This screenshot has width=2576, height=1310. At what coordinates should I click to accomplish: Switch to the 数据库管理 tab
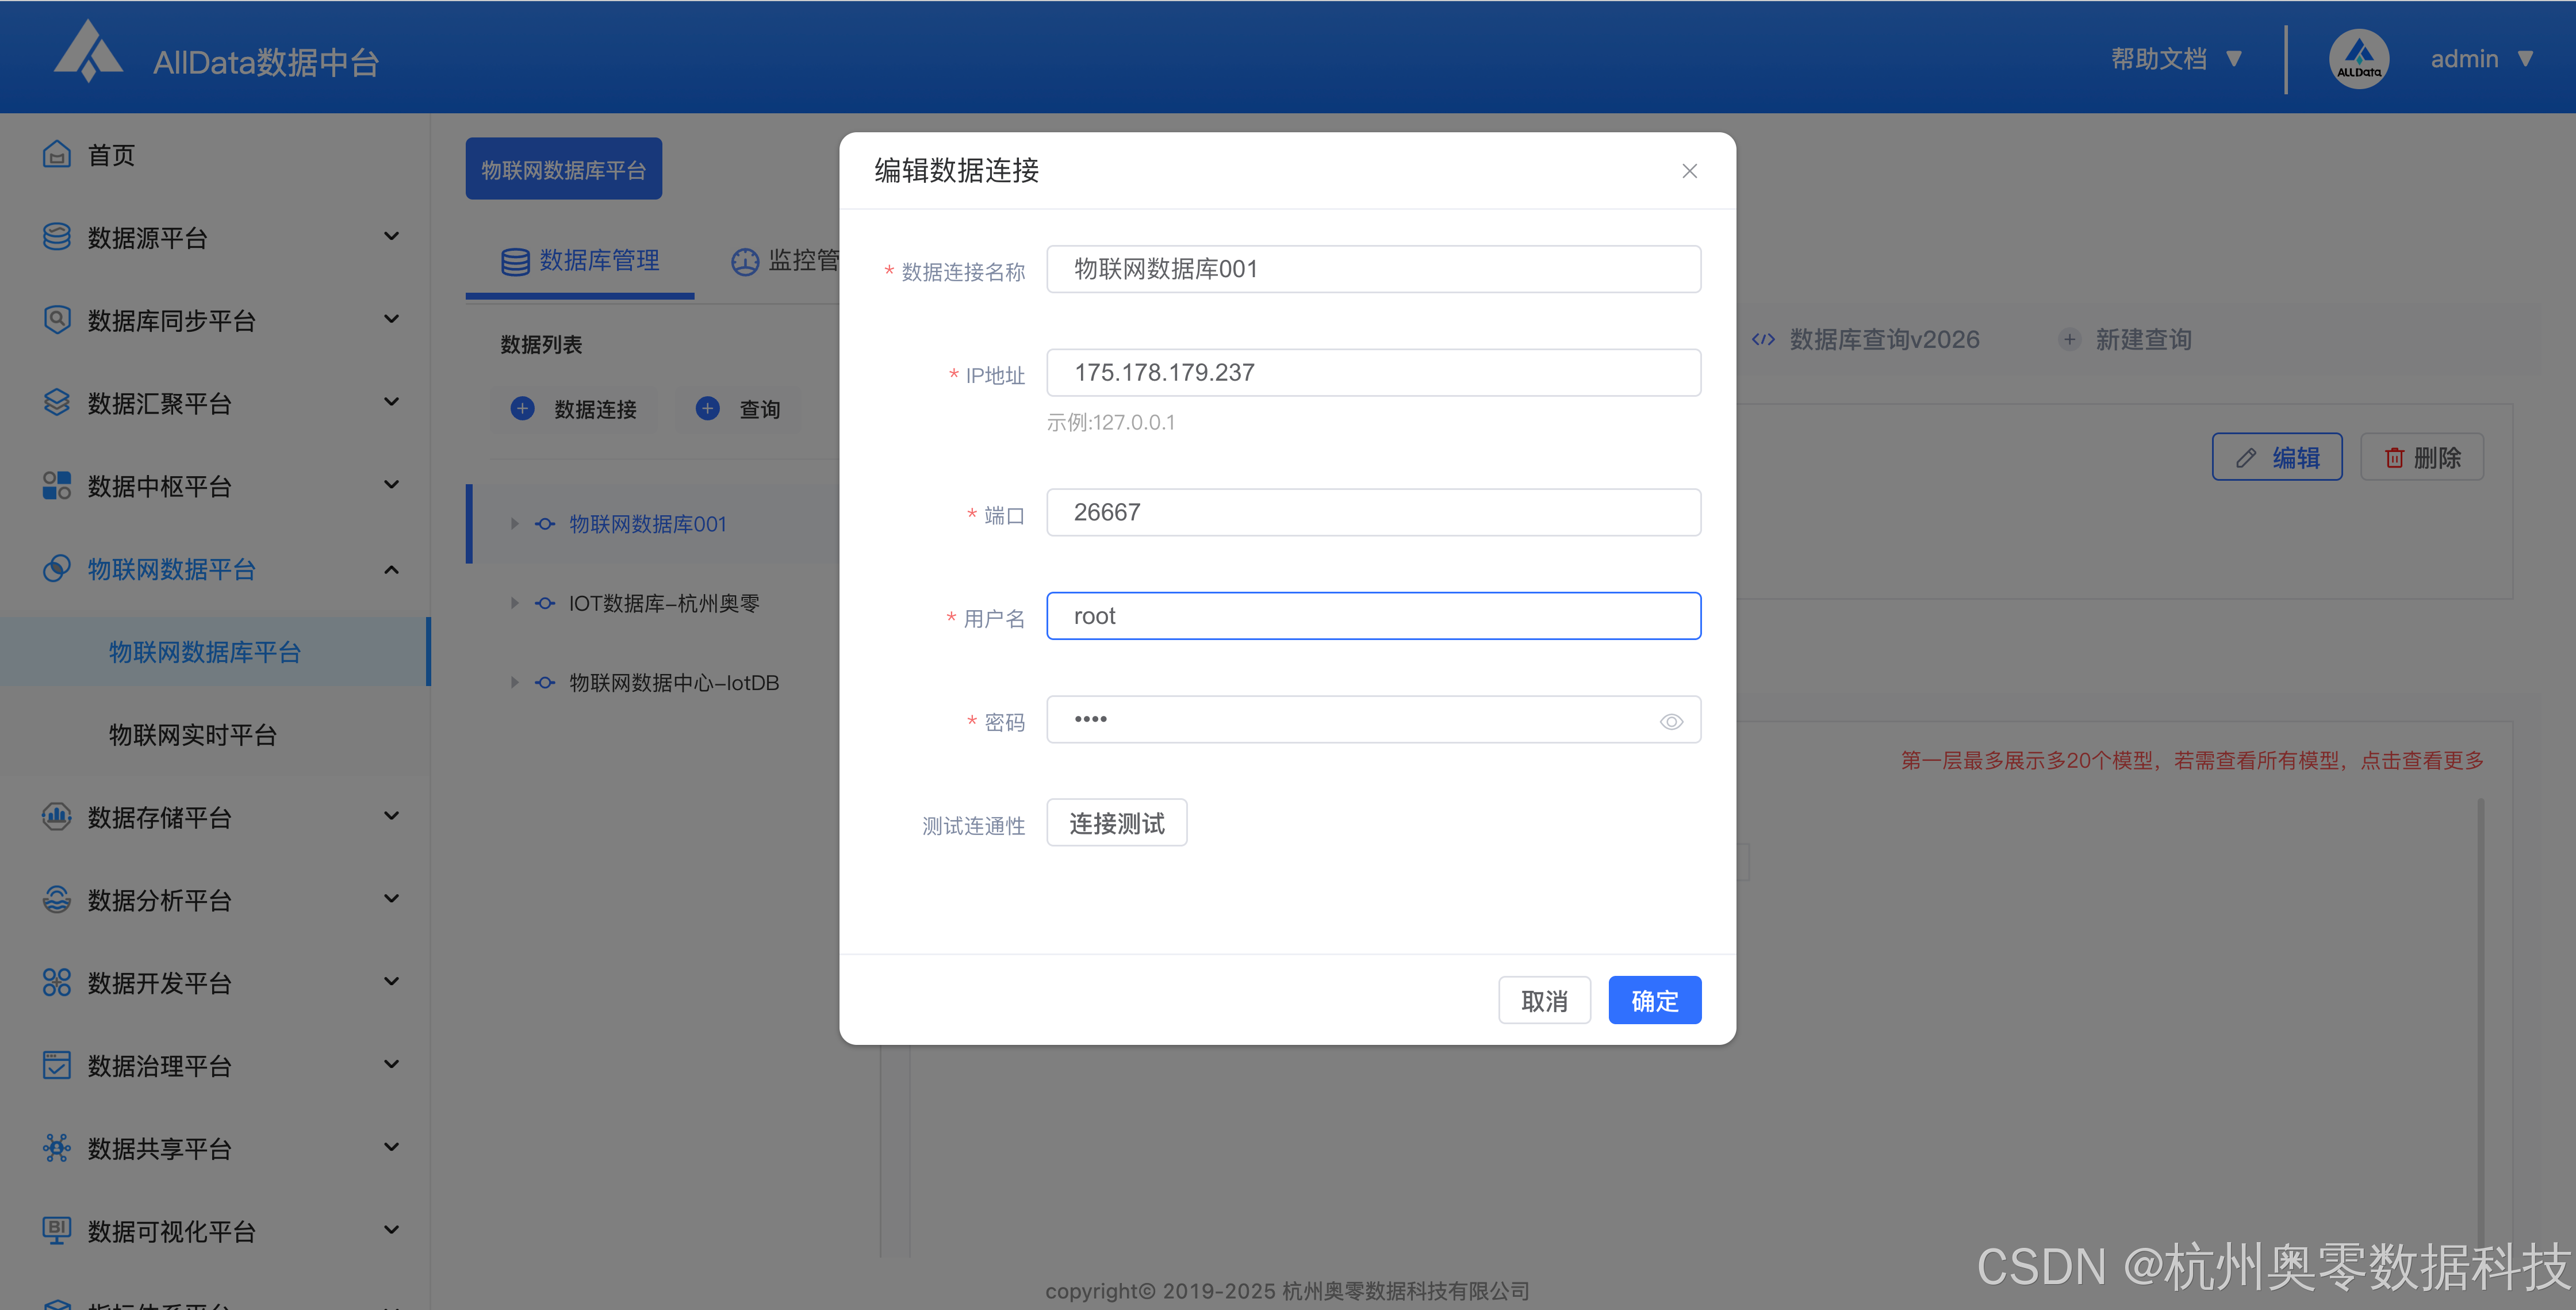click(580, 261)
